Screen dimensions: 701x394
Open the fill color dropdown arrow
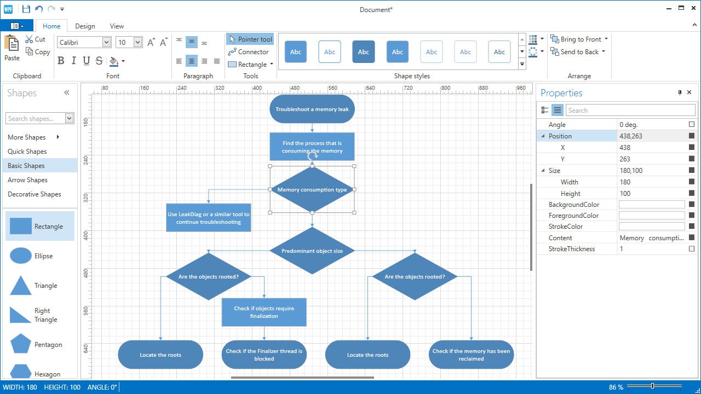pyautogui.click(x=123, y=61)
